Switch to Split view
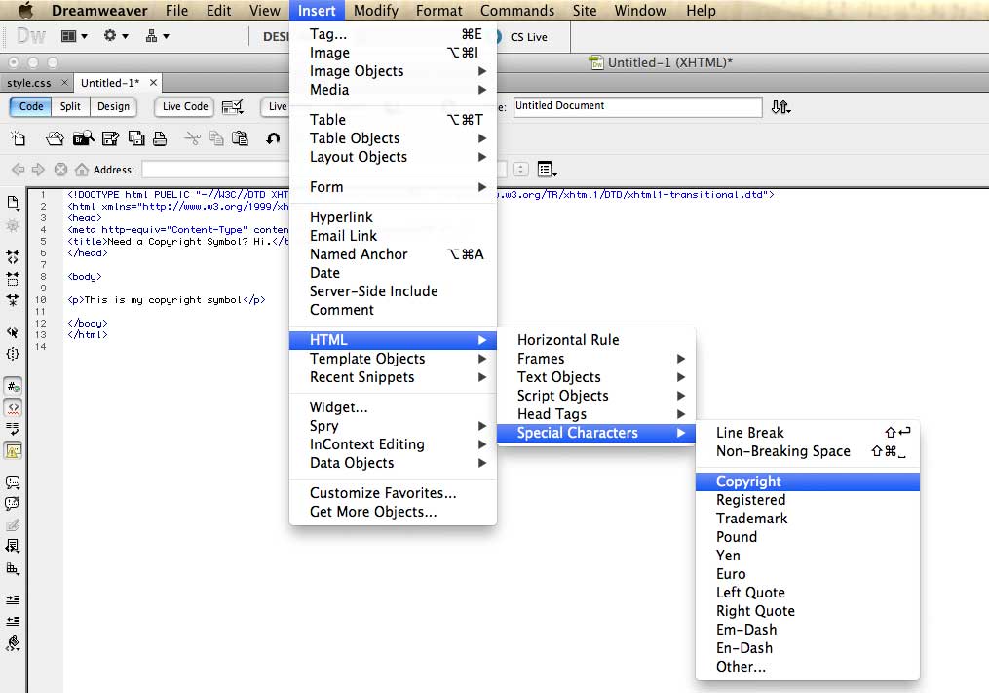The width and height of the screenshot is (989, 693). 70,106
